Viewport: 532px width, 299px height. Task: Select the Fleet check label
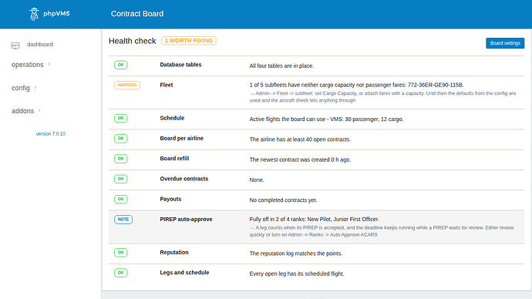click(167, 85)
